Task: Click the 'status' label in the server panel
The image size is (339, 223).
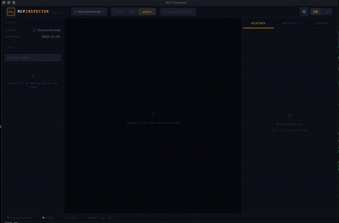Action: click(11, 30)
